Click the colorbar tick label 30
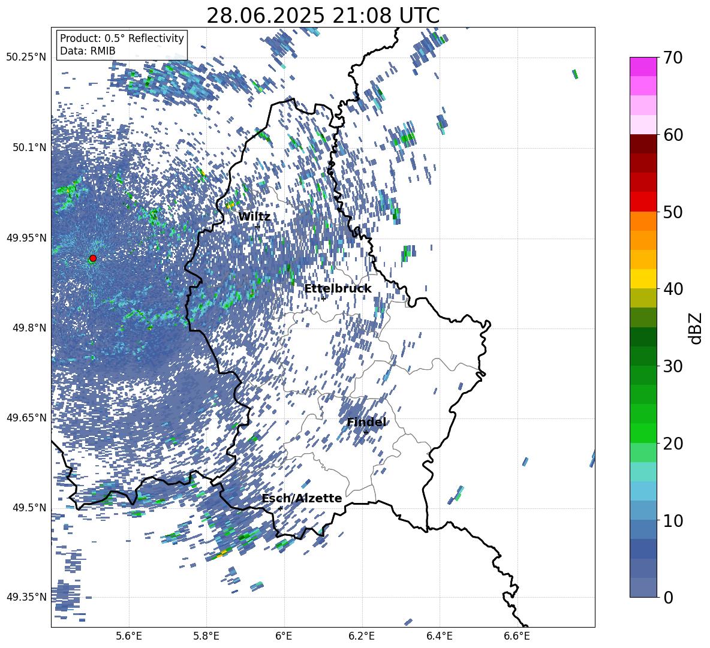 (x=673, y=366)
